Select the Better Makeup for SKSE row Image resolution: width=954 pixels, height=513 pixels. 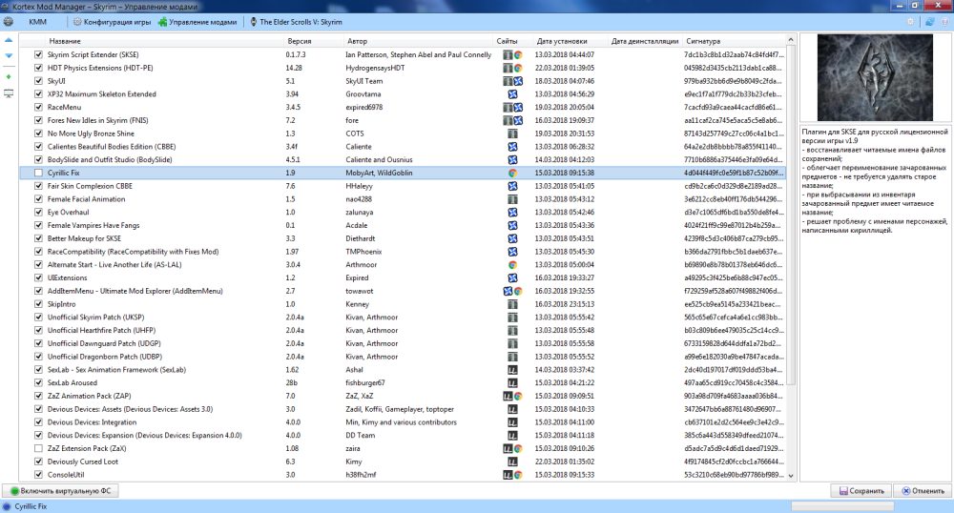tap(403, 239)
